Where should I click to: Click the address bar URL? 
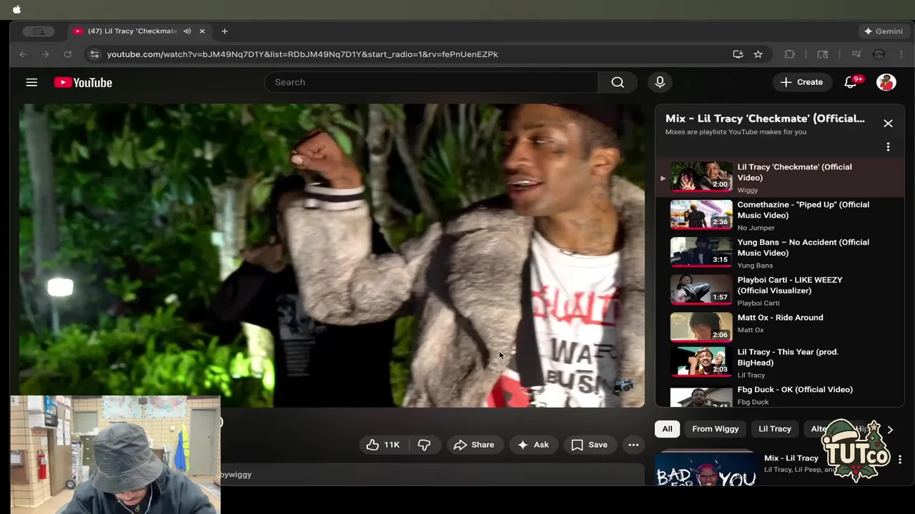(x=302, y=54)
